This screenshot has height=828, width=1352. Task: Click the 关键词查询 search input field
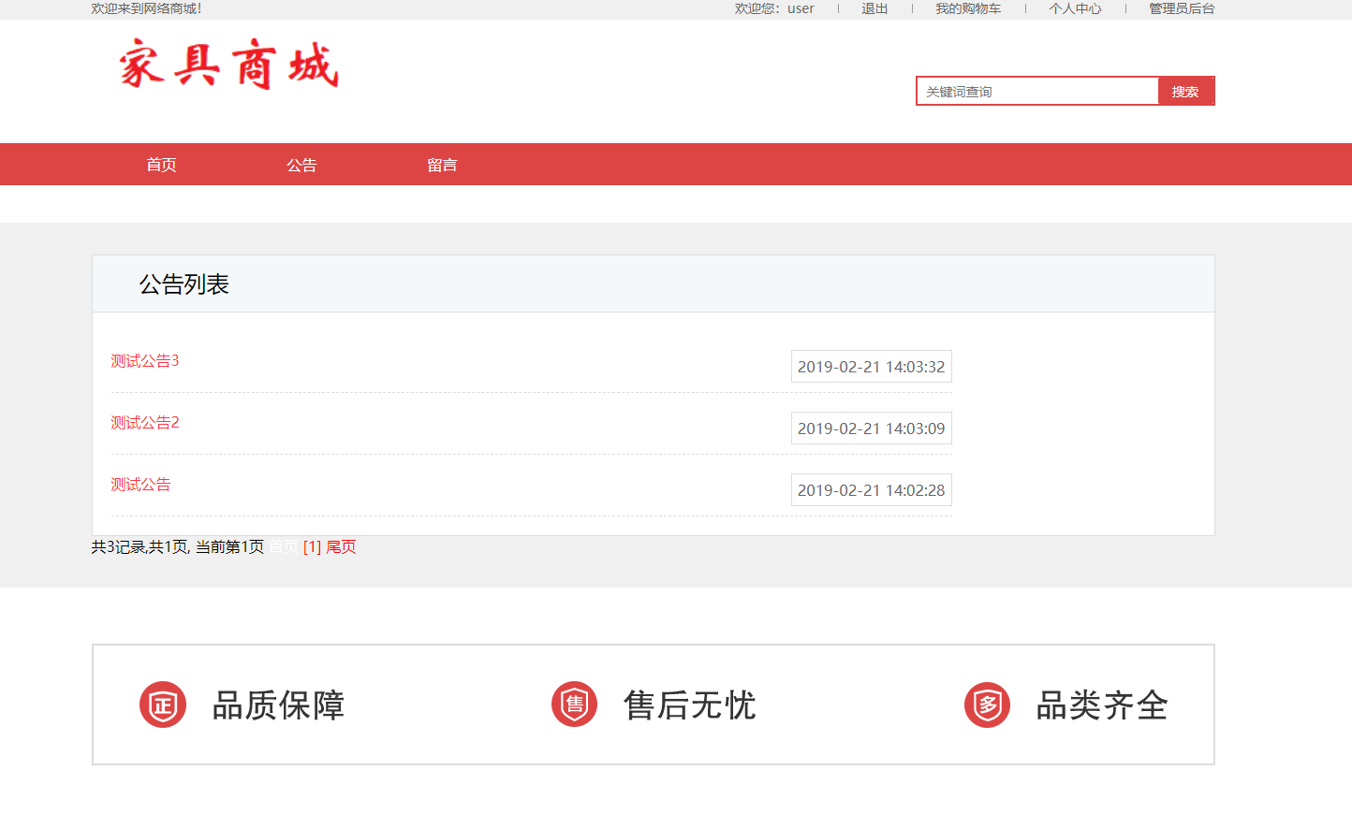click(1030, 91)
